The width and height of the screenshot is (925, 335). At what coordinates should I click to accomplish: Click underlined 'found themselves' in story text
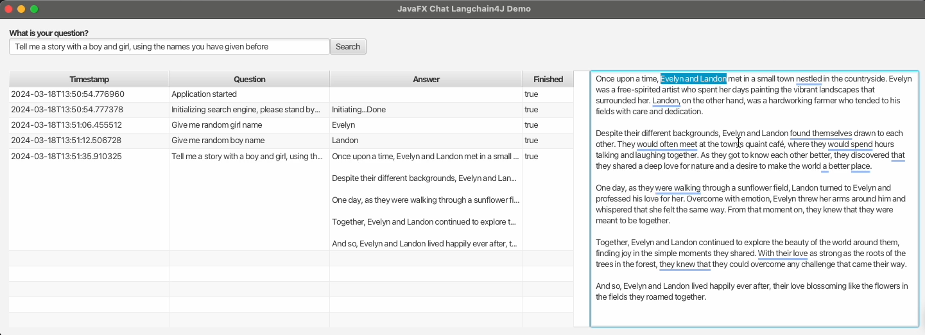click(x=821, y=133)
